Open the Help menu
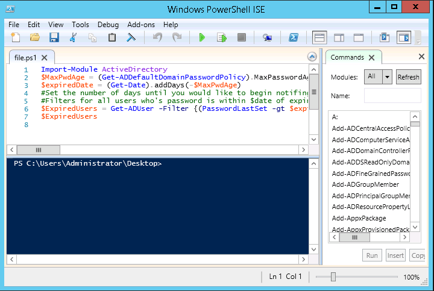 click(x=171, y=25)
